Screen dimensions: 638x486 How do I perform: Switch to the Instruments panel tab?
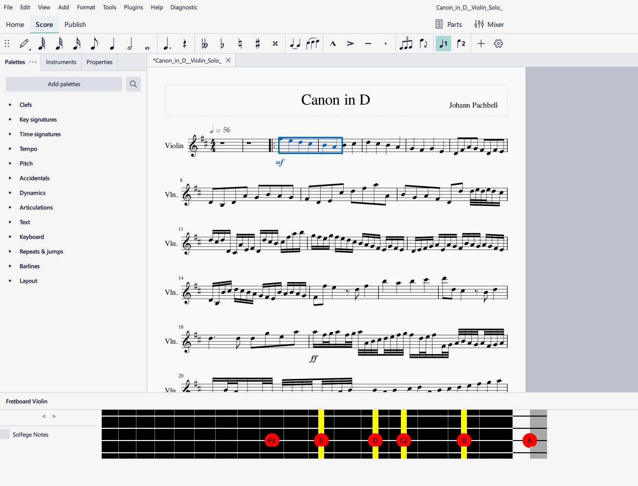61,62
